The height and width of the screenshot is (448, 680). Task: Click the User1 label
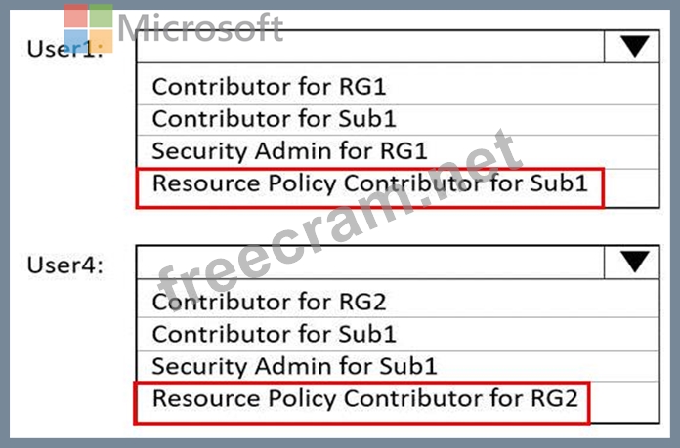[63, 49]
